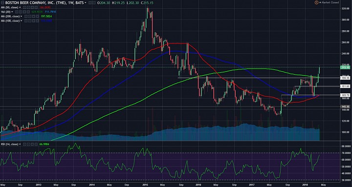The image size is (352, 187).
Task: Expand the RSI (14, close) indicator dropdown
Action: point(20,144)
